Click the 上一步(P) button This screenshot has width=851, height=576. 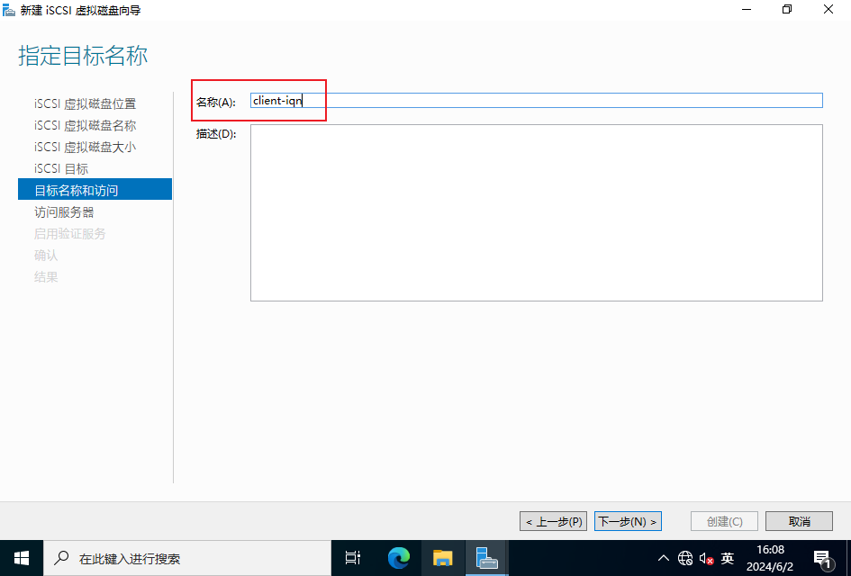554,521
